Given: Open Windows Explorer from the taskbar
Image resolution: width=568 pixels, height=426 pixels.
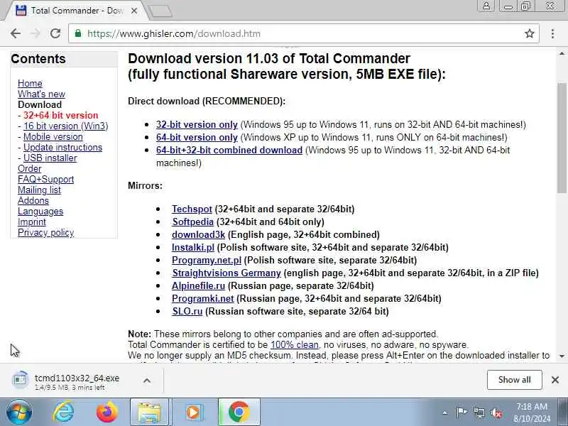Looking at the screenshot, I should pyautogui.click(x=149, y=413).
